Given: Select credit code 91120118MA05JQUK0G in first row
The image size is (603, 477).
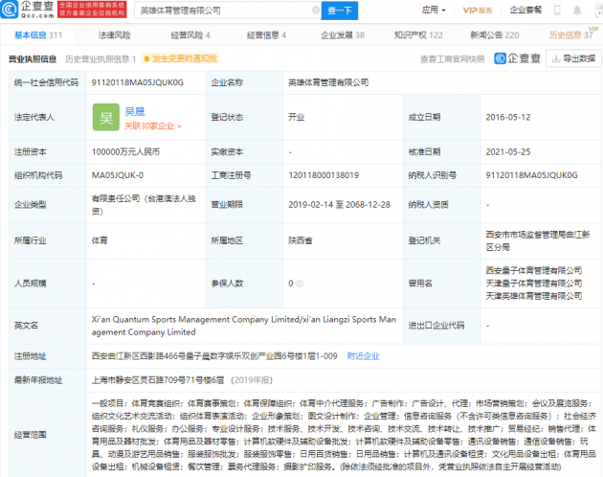Looking at the screenshot, I should [137, 82].
